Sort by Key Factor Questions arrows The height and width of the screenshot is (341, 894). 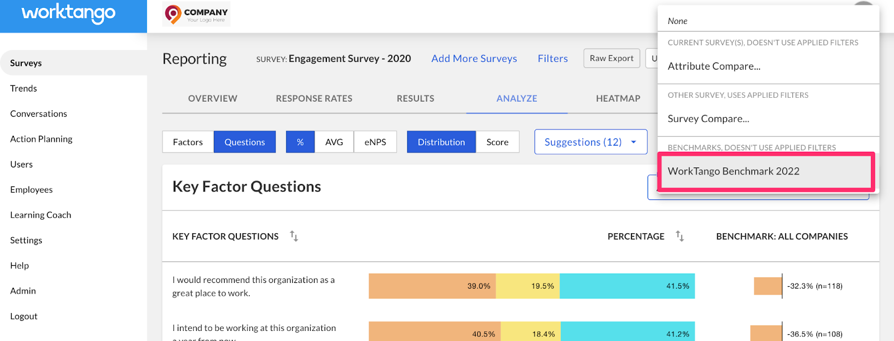coord(294,236)
